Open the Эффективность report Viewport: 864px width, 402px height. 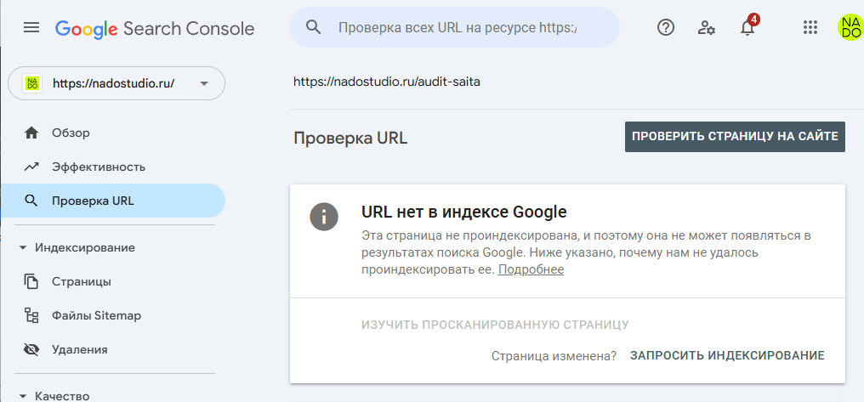(98, 167)
